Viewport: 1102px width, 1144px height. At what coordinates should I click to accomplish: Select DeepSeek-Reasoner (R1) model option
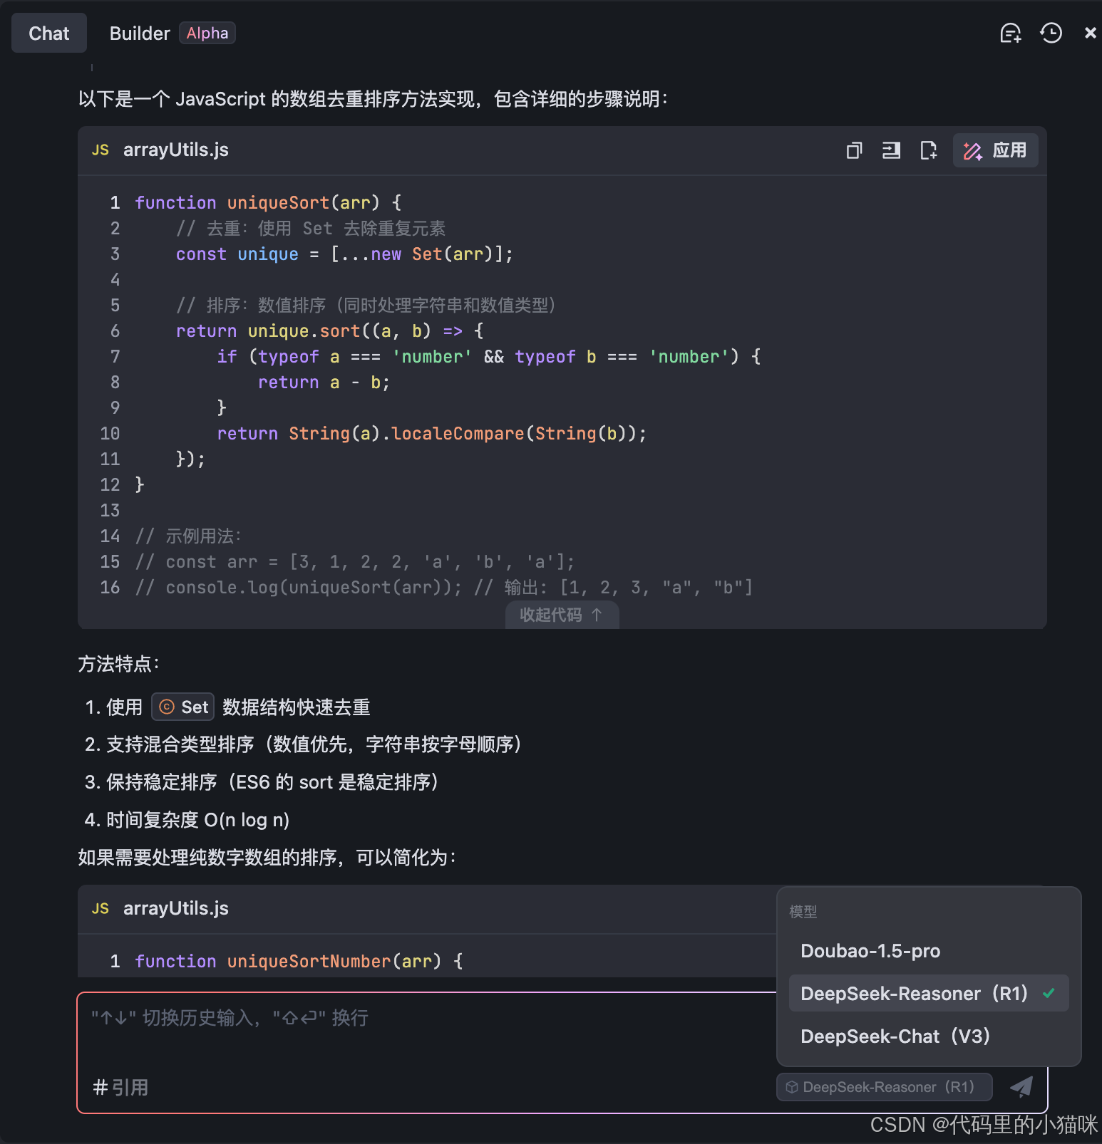coord(928,993)
